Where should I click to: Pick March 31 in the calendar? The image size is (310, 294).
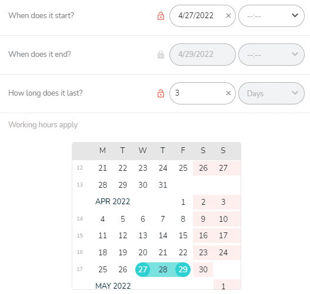(x=163, y=185)
